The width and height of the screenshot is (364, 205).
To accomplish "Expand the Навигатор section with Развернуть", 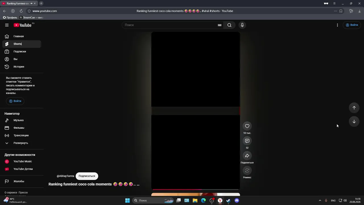I will (21, 143).
